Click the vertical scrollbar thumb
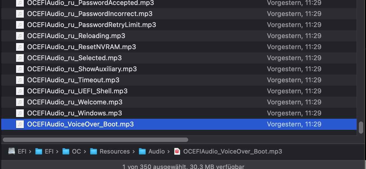Screen dimensions: 366x169 (361, 128)
